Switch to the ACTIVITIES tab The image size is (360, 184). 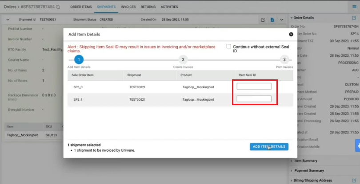click(169, 7)
